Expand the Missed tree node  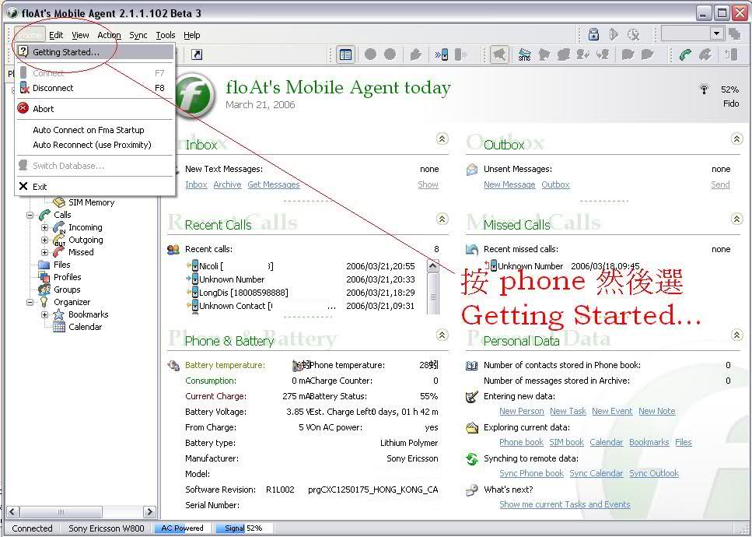pos(44,252)
